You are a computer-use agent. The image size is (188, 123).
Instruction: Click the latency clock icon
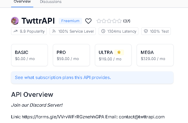(x=103, y=31)
